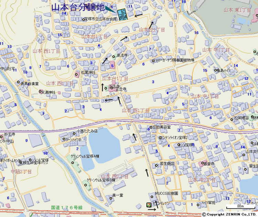Click the highlighted 山本台分譲地 lot block

point(122,14)
